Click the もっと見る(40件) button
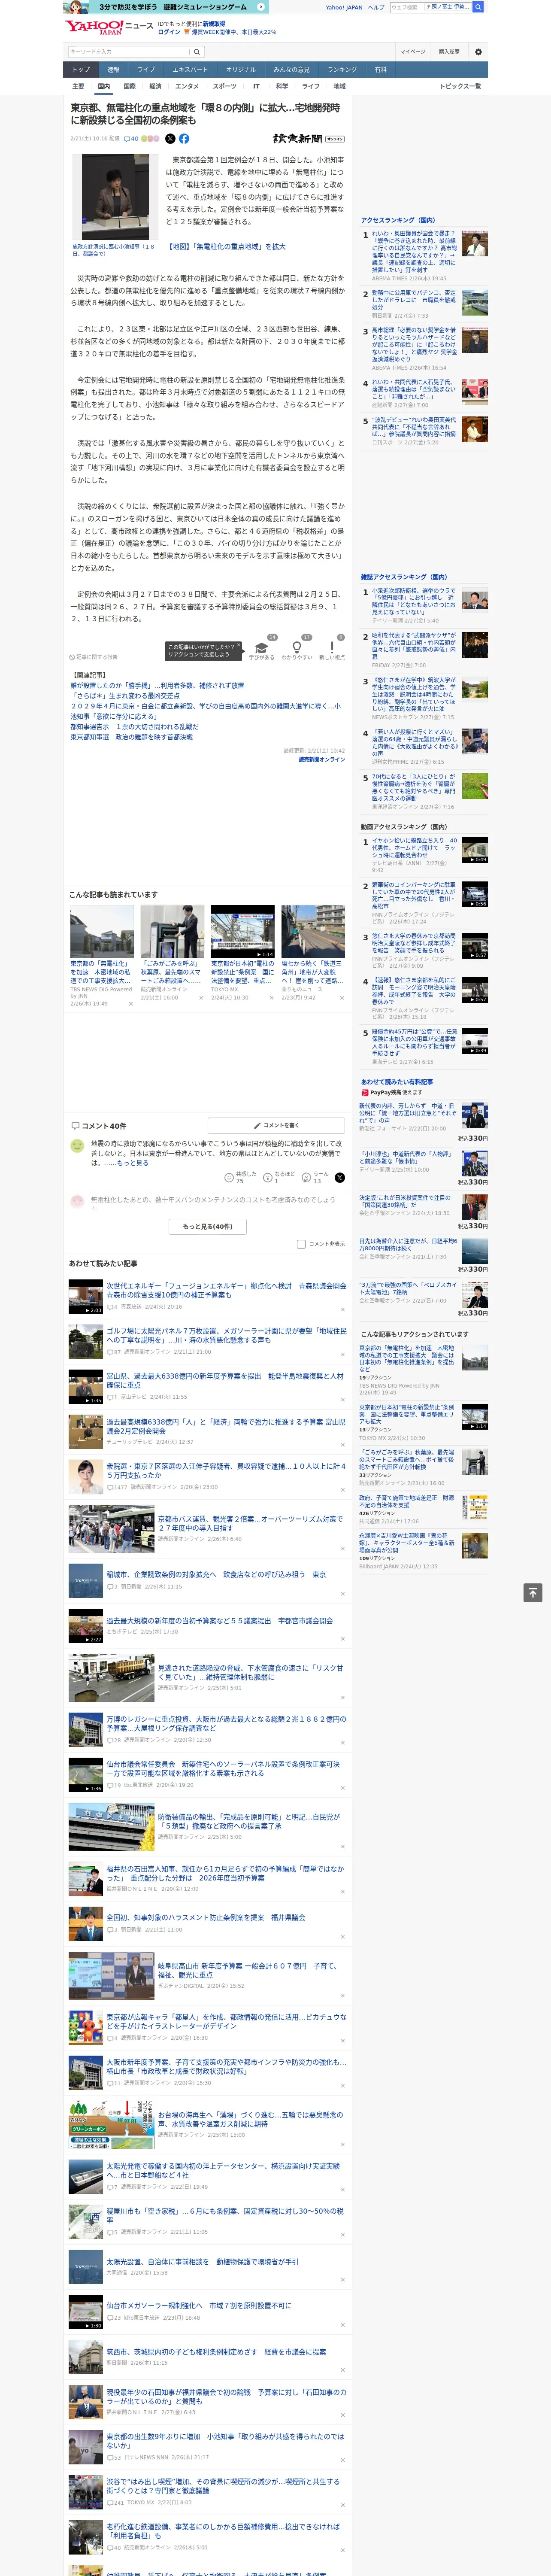 [208, 1226]
